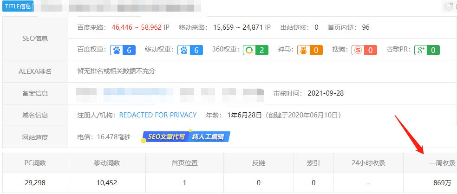The height and width of the screenshot is (194, 457).
Task: Click the ALEXA排名 row label
Action: pos(35,71)
